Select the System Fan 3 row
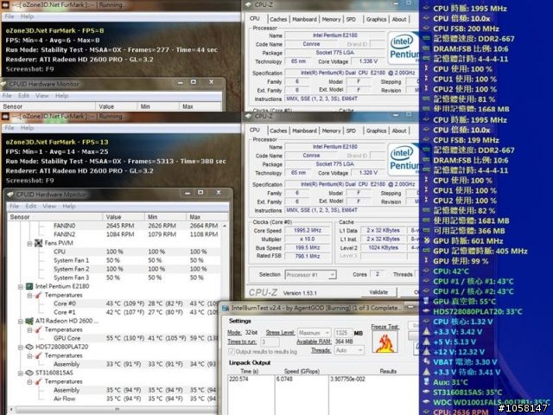553x415 pixels. coord(115,278)
